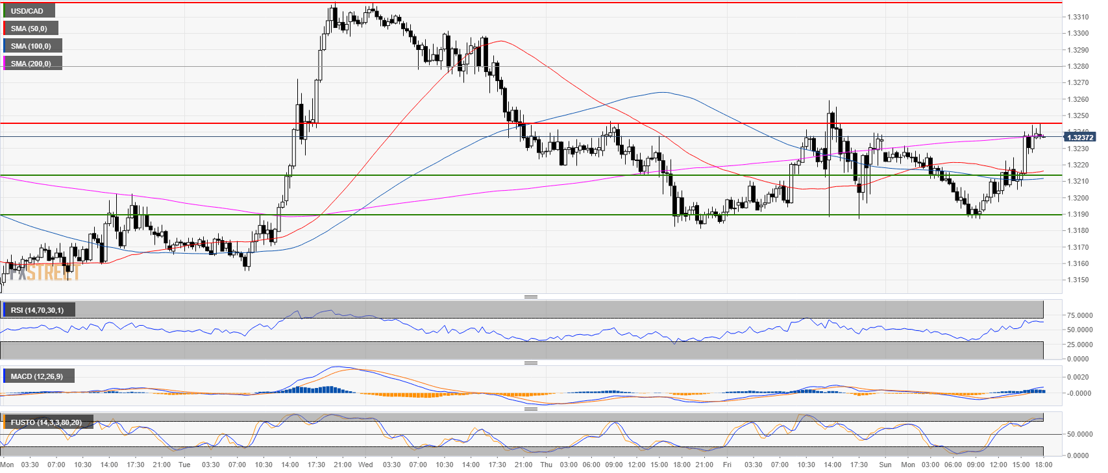Click the 1.3300 level on price axis
Viewport: 1108px width, 473px height.
coord(1077,33)
